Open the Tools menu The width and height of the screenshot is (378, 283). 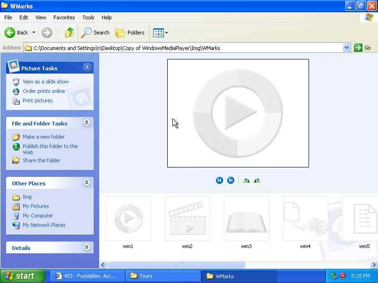pyautogui.click(x=88, y=17)
